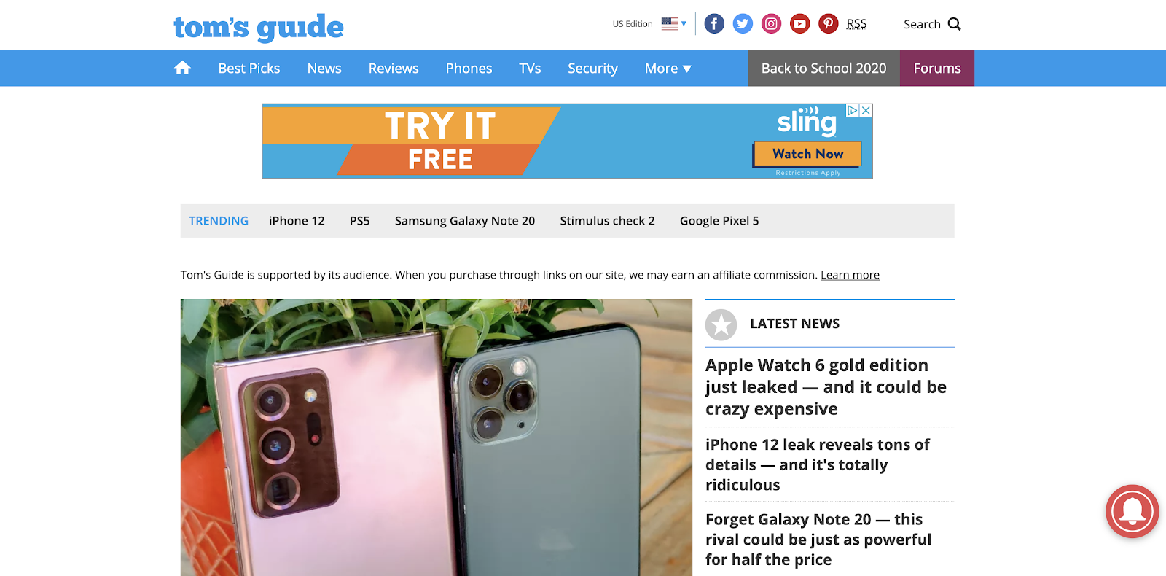1166x576 pixels.
Task: Open the tom's guide logo homepage
Action: [258, 28]
